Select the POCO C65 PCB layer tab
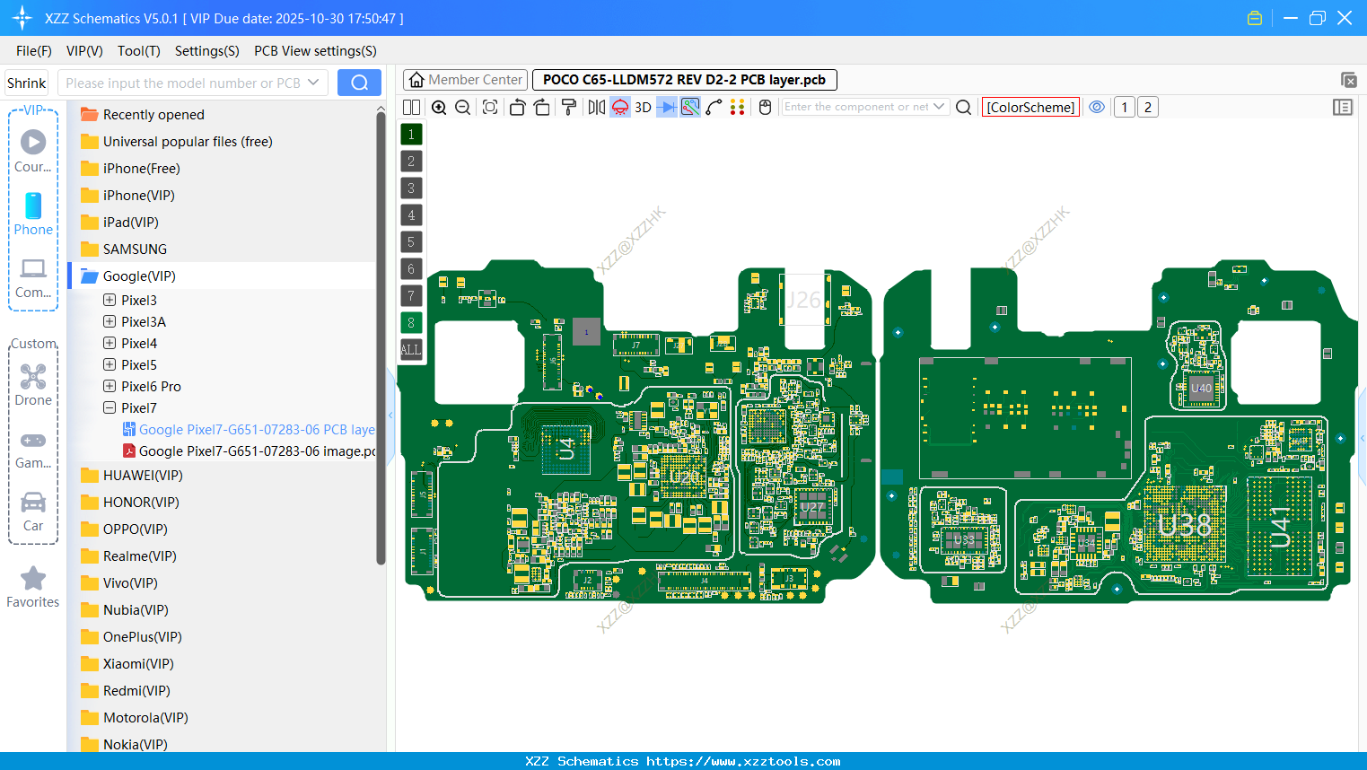The image size is (1367, 770). click(x=684, y=80)
